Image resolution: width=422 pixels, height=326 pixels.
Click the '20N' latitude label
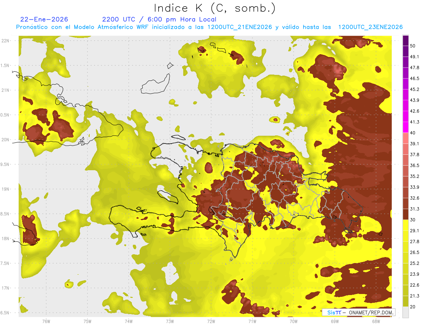[6, 140]
